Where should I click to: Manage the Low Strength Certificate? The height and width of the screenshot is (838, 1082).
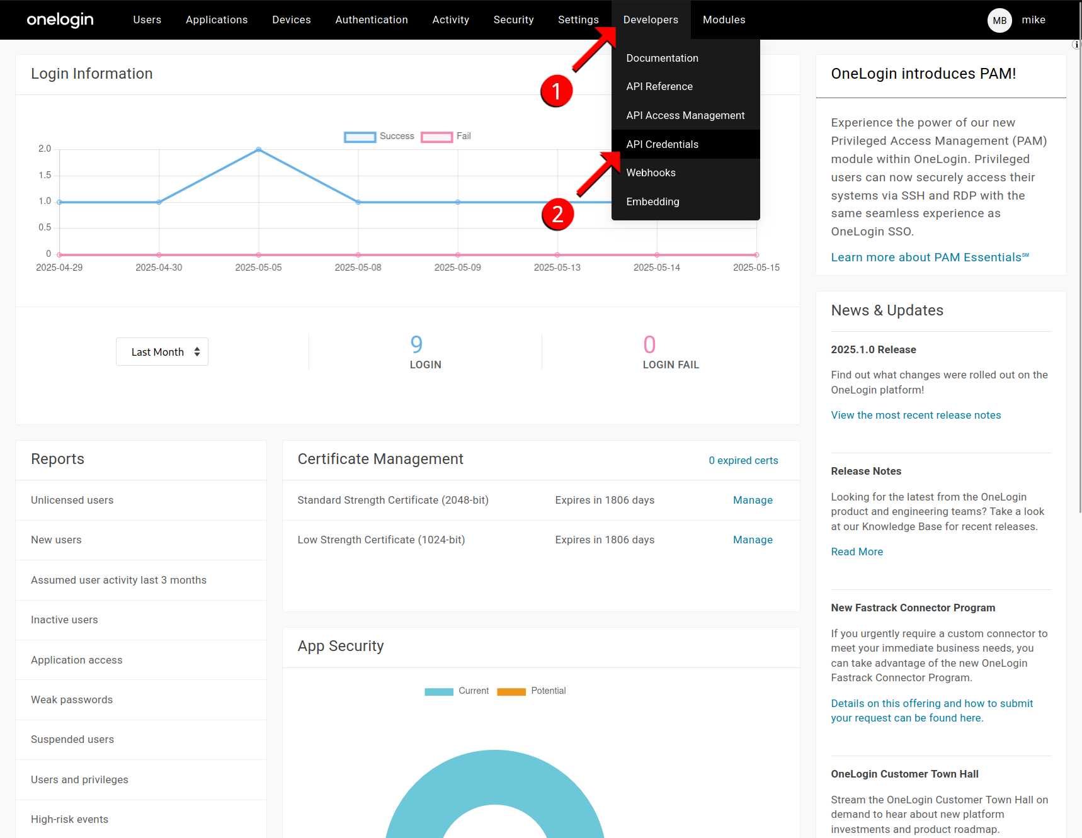click(x=753, y=540)
